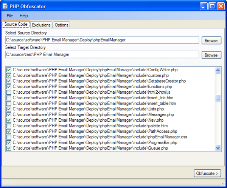Screen dimensions: 227x188
Task: Maximize the PHP Obfuscator window
Action: [212, 6]
